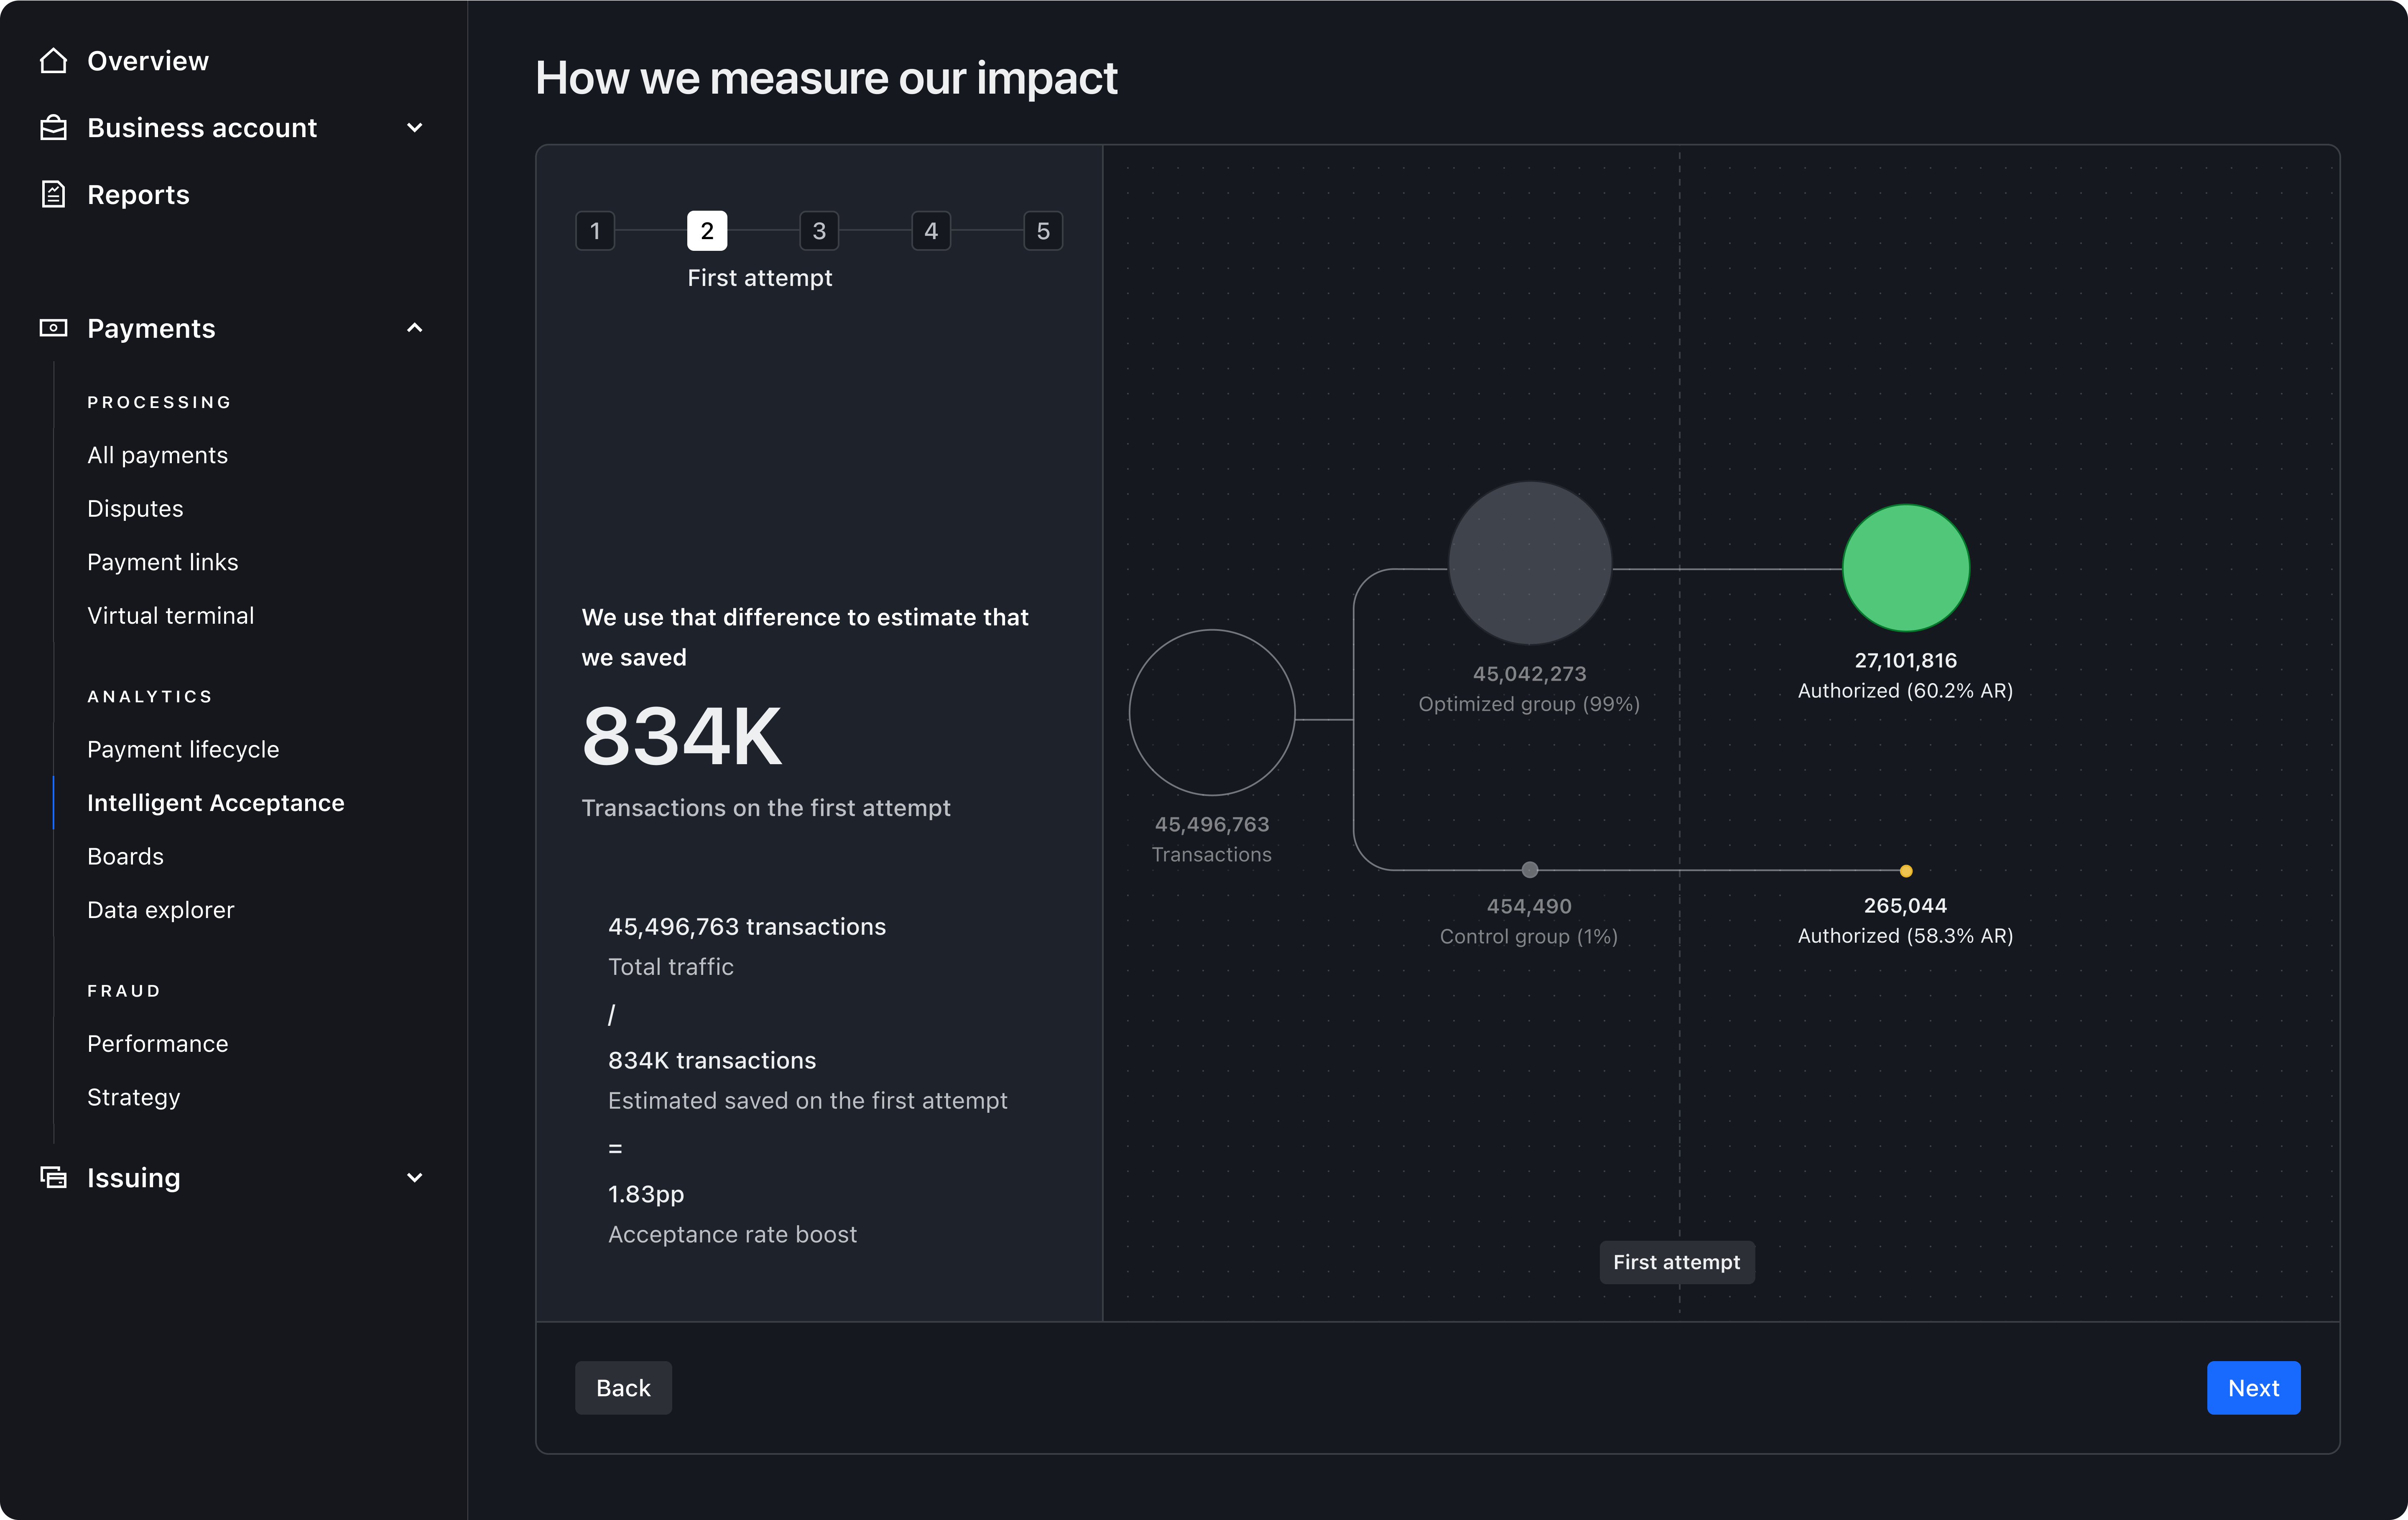Click '834K transactions' estimated saved text
The height and width of the screenshot is (1520, 2408).
click(x=712, y=1060)
